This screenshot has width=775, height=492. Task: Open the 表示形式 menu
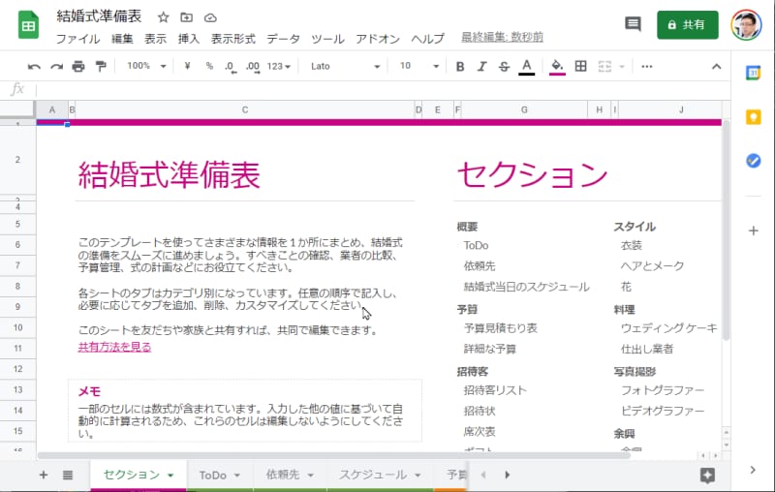click(x=233, y=39)
